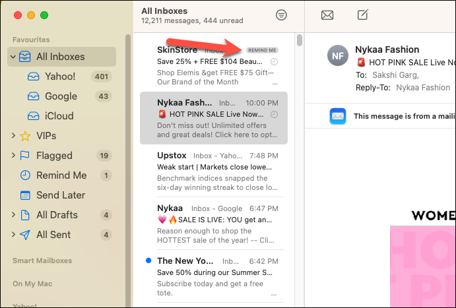Click the Yahoo! inbox tray icon
456x308 pixels.
click(33, 77)
